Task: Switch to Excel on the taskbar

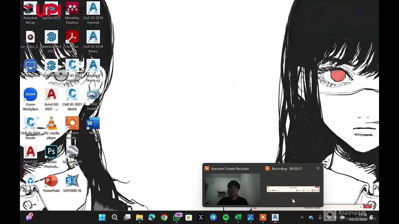Action: (x=238, y=217)
